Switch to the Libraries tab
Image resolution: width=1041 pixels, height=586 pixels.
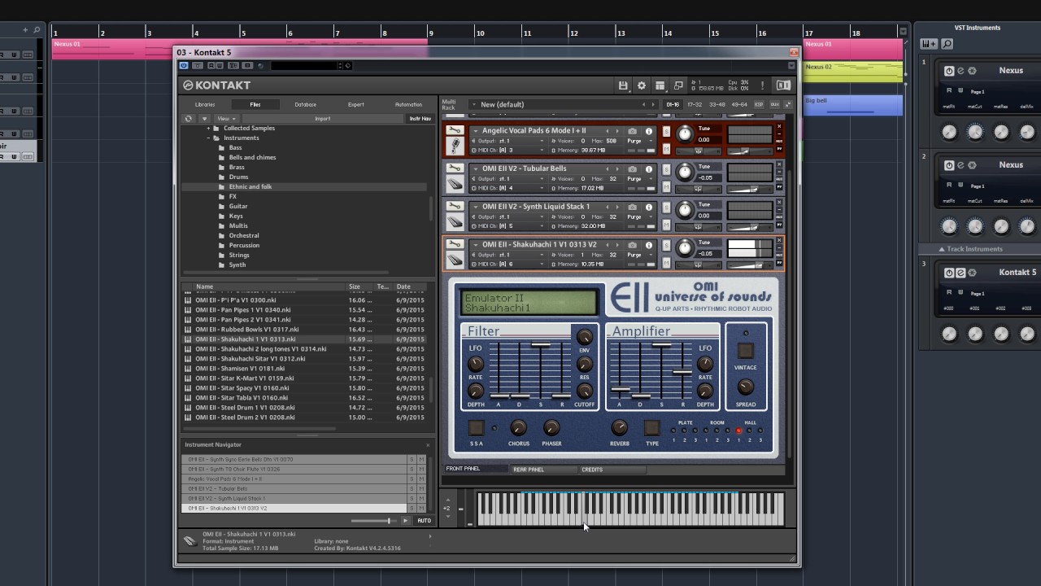(205, 104)
